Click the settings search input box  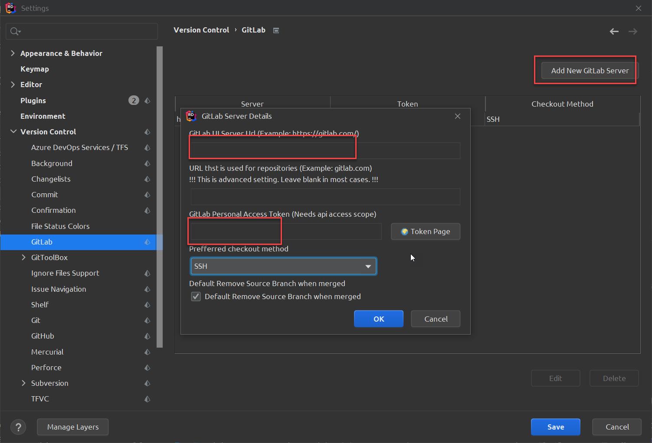82,31
